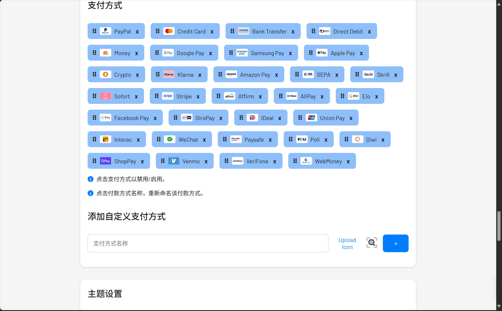Click the Mastercard Credit Card icon
Viewport: 502px width, 311px height.
pyautogui.click(x=169, y=31)
